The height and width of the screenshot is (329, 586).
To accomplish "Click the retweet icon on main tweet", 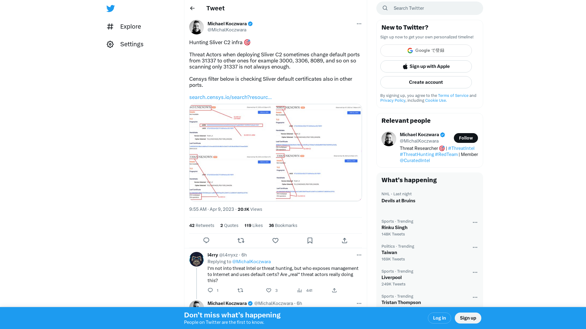I will tap(241, 240).
